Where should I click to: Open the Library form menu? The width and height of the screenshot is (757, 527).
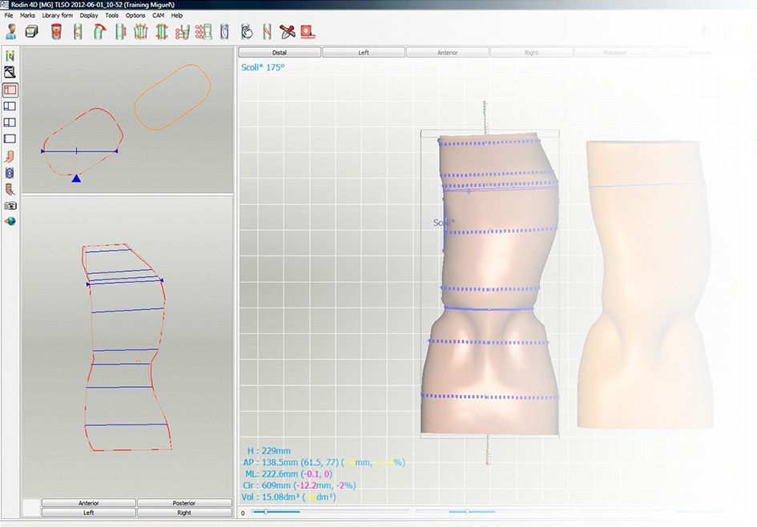click(58, 15)
